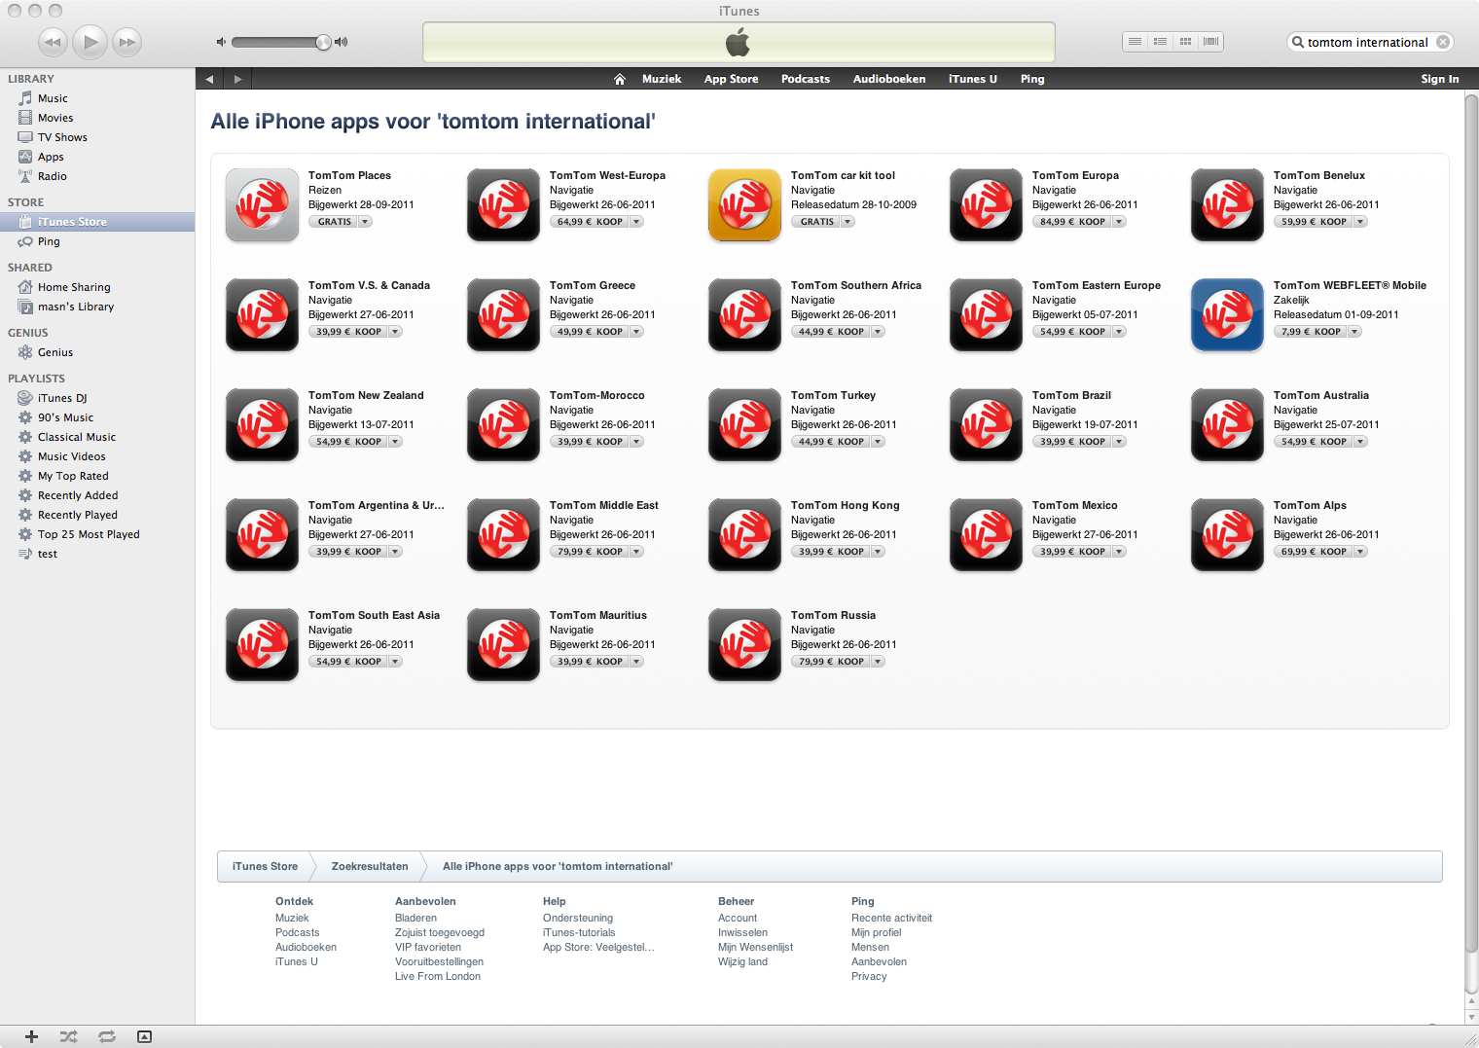
Task: Buy TomTom Alps for 69,99 €
Action: click(1314, 552)
